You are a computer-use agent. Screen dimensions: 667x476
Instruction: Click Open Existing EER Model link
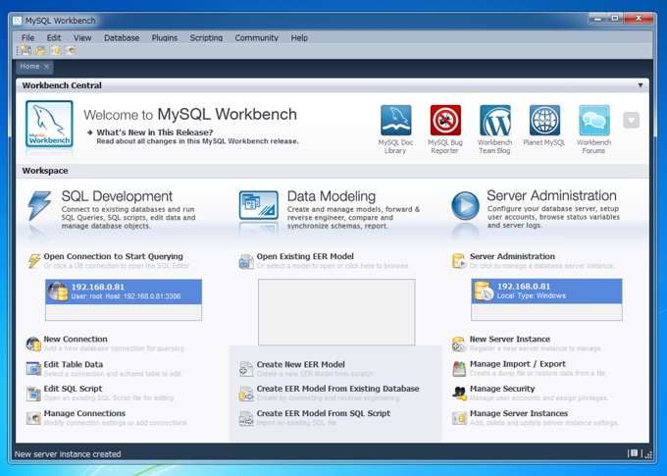pyautogui.click(x=305, y=257)
